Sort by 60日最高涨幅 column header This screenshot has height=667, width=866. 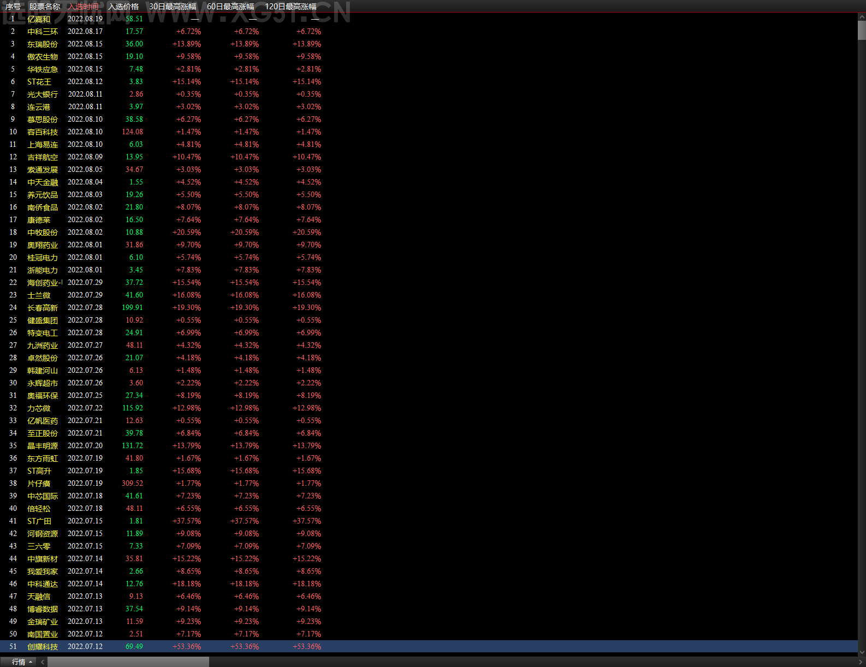click(x=230, y=7)
